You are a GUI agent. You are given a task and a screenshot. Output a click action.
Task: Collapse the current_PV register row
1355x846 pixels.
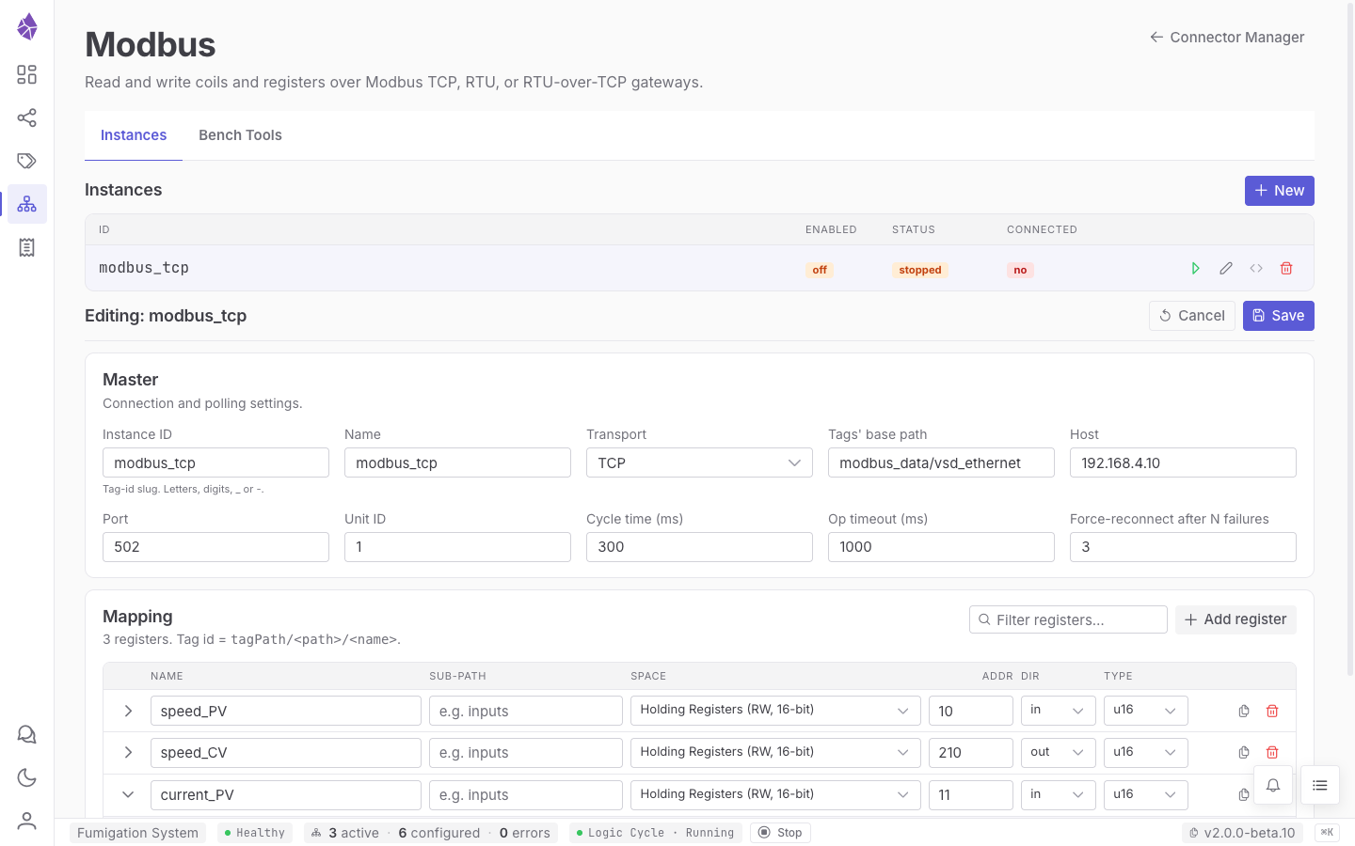click(x=128, y=794)
